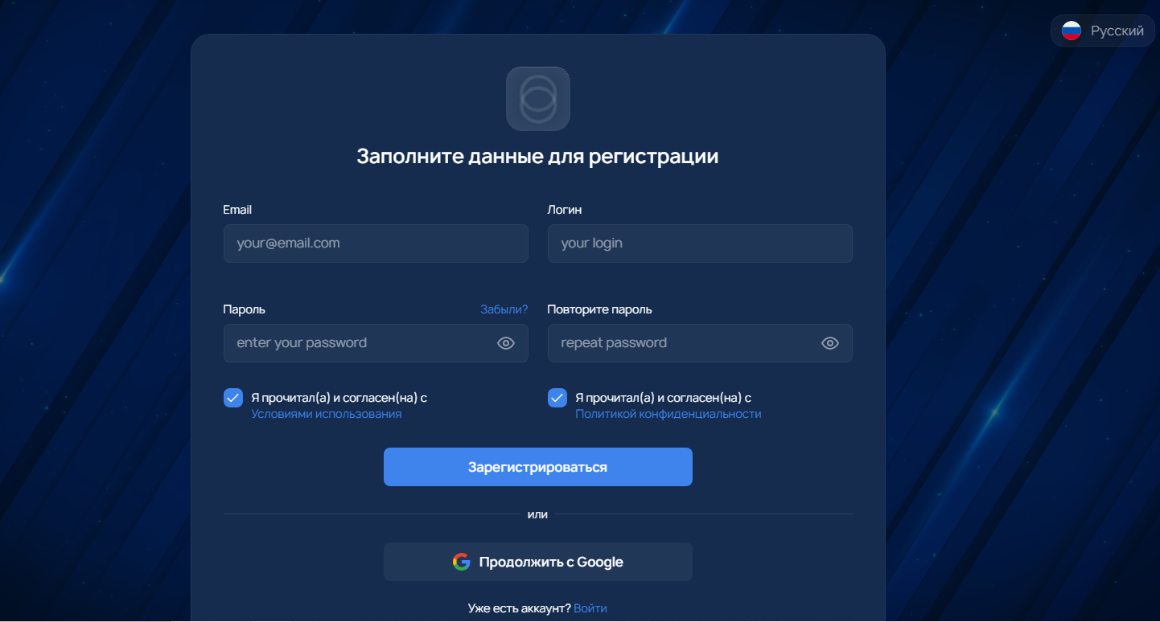The height and width of the screenshot is (622, 1160).
Task: Uncheck the Privacy Policy agreement checkbox
Action: click(x=557, y=398)
